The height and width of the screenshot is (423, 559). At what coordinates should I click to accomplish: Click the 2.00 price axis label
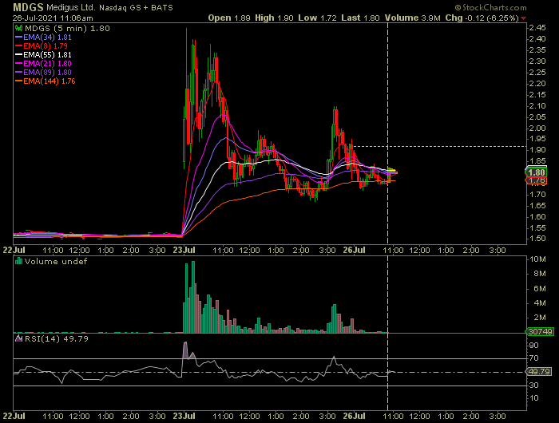pos(537,128)
